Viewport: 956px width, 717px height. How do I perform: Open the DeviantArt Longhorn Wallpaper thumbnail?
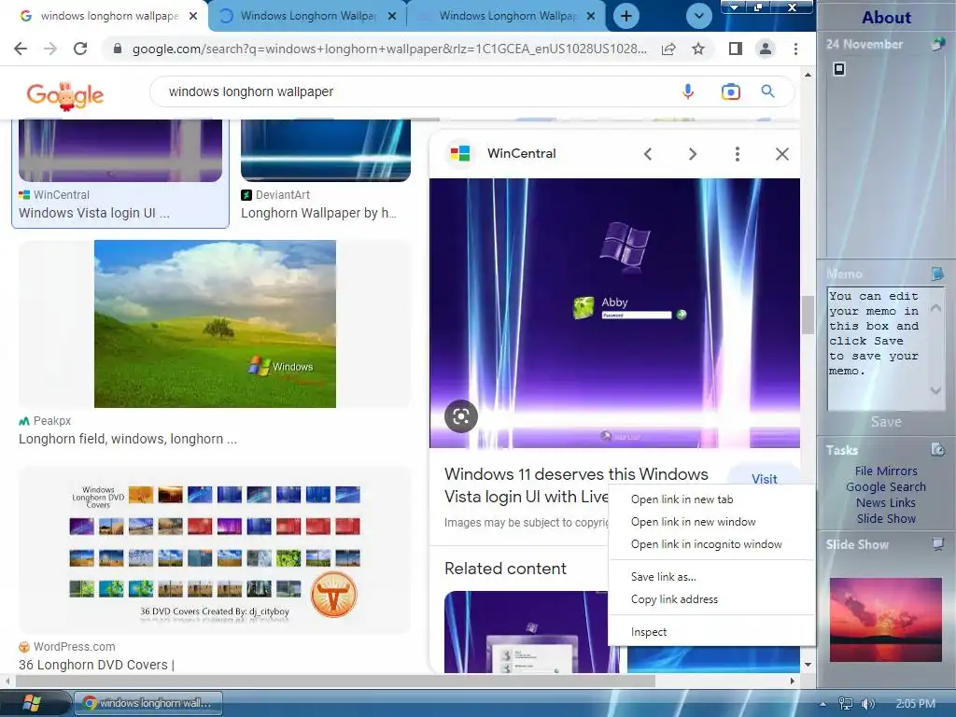pos(326,150)
